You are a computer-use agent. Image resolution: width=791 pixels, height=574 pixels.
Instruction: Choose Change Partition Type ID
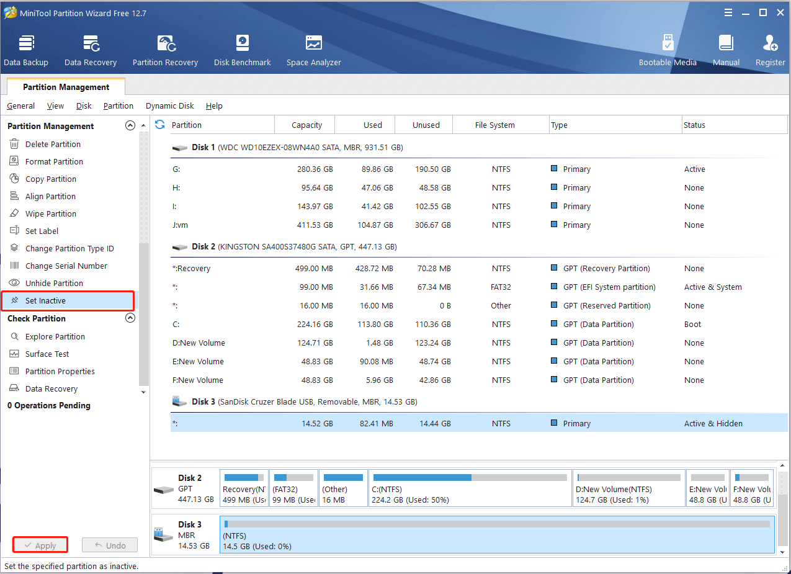pos(69,248)
